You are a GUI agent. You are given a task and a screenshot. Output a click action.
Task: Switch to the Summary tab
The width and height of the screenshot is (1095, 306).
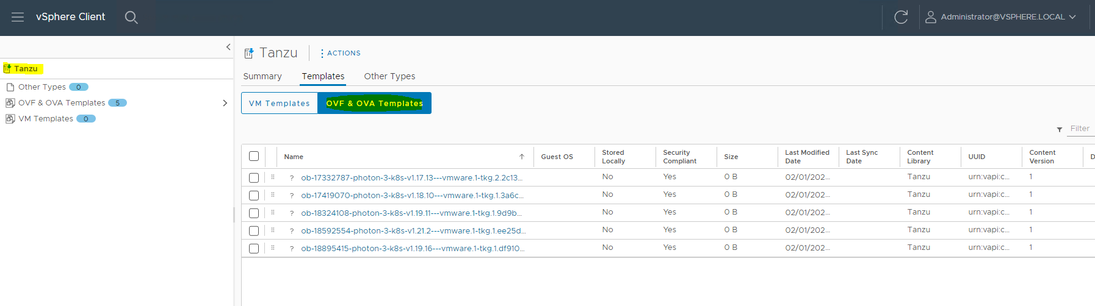pyautogui.click(x=262, y=76)
